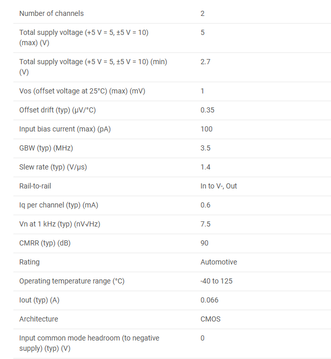Viewport: 331px width, 359px height.
Task: Click the 'In to V-, Out' value
Action: pyautogui.click(x=219, y=186)
